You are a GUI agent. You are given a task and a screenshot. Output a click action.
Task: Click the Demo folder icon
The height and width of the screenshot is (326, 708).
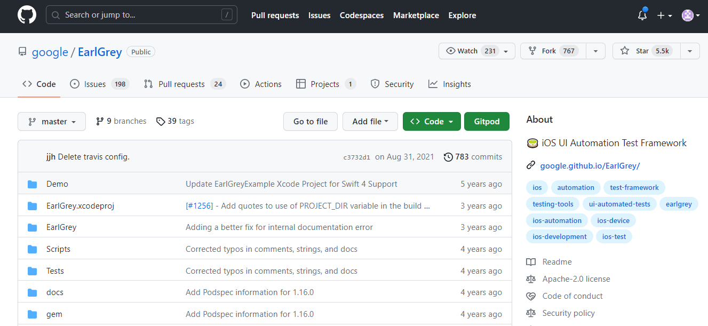[x=33, y=184]
